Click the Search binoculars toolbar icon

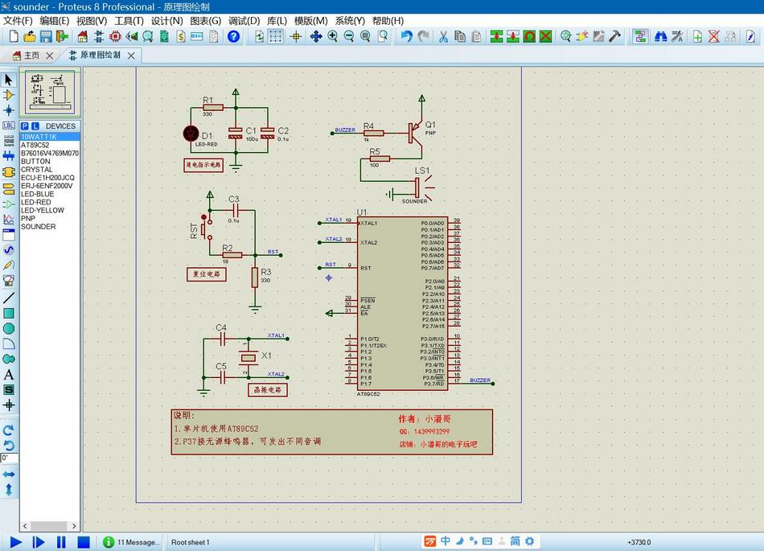point(661,36)
